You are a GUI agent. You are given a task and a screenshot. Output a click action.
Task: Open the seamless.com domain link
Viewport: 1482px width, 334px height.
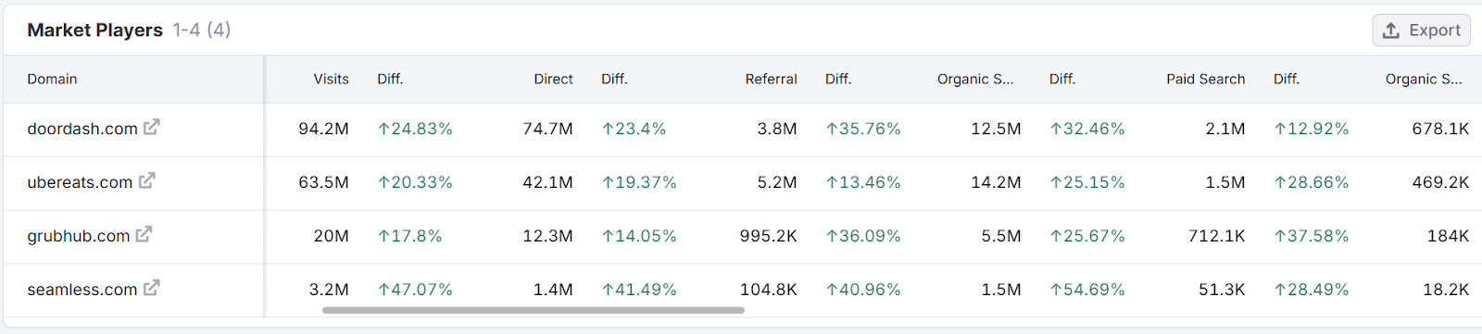tap(82, 290)
